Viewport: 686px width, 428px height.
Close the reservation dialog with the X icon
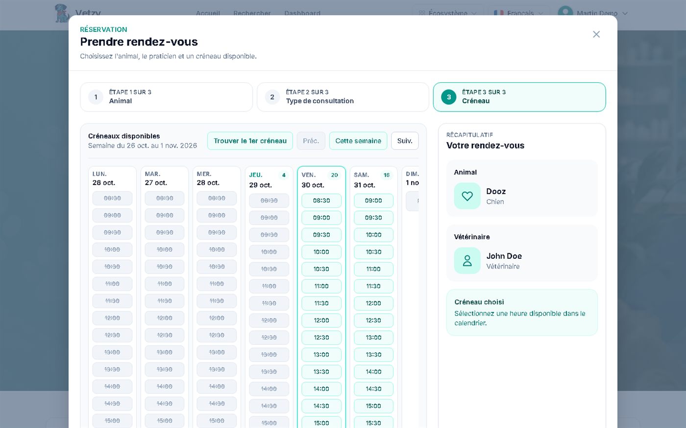point(596,34)
